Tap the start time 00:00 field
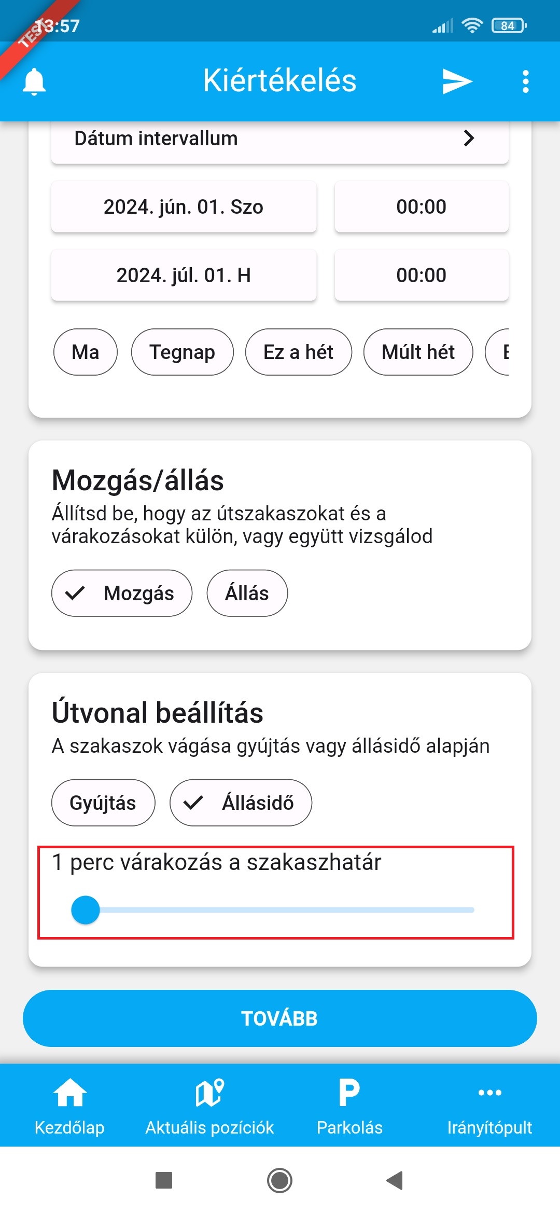 [x=421, y=206]
